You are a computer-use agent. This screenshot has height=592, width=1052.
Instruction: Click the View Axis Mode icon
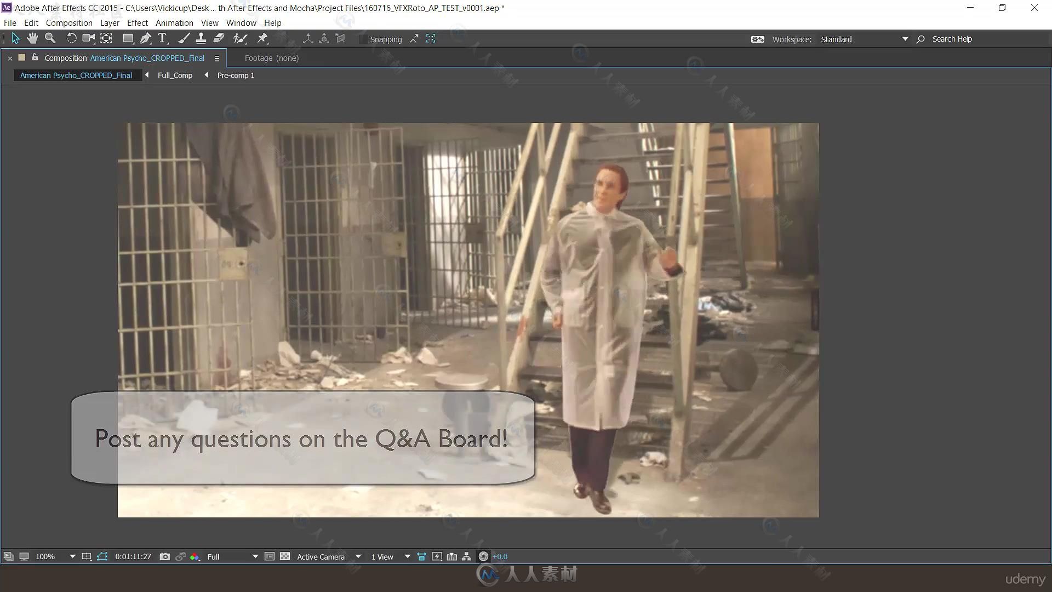[x=340, y=38]
